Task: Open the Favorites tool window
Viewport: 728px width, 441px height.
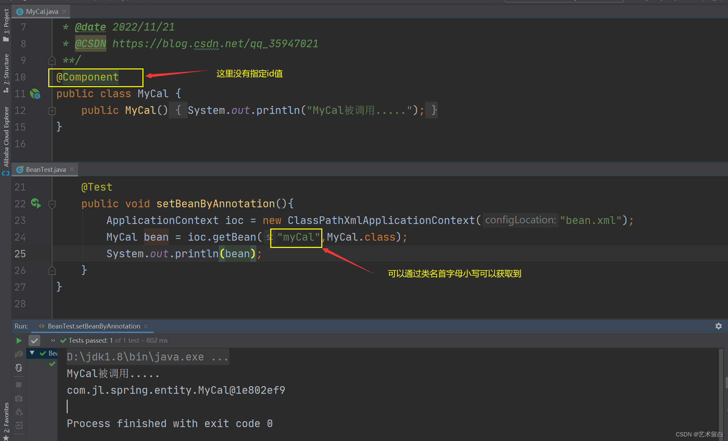Action: (6, 421)
